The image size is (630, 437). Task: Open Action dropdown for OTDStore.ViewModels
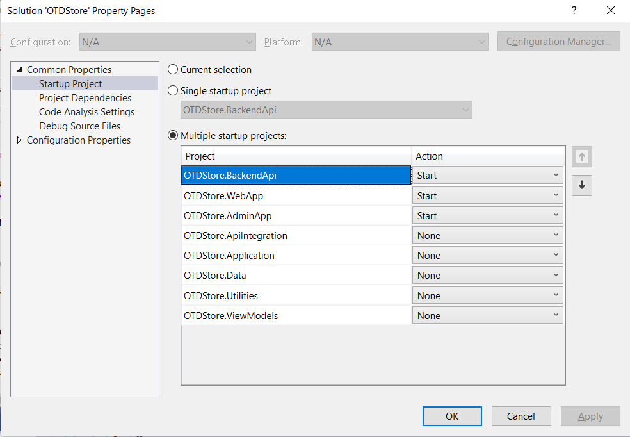coord(487,316)
